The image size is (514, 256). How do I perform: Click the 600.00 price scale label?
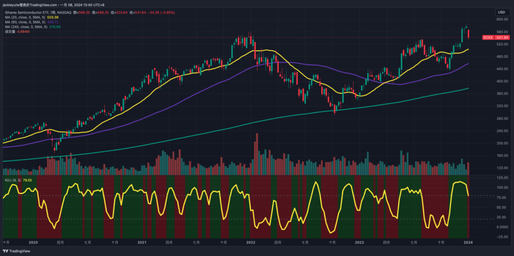(x=502, y=19)
